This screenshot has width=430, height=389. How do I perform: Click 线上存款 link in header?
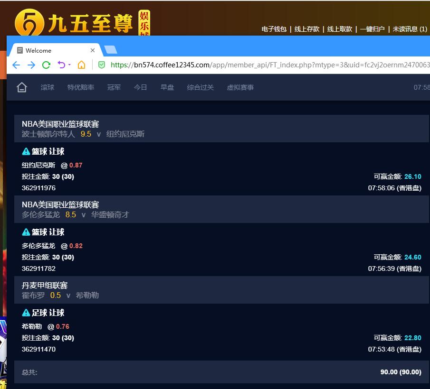[307, 29]
